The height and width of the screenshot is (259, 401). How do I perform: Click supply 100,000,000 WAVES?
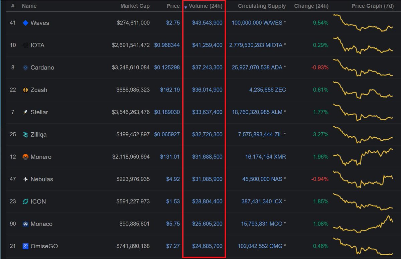pyautogui.click(x=257, y=23)
